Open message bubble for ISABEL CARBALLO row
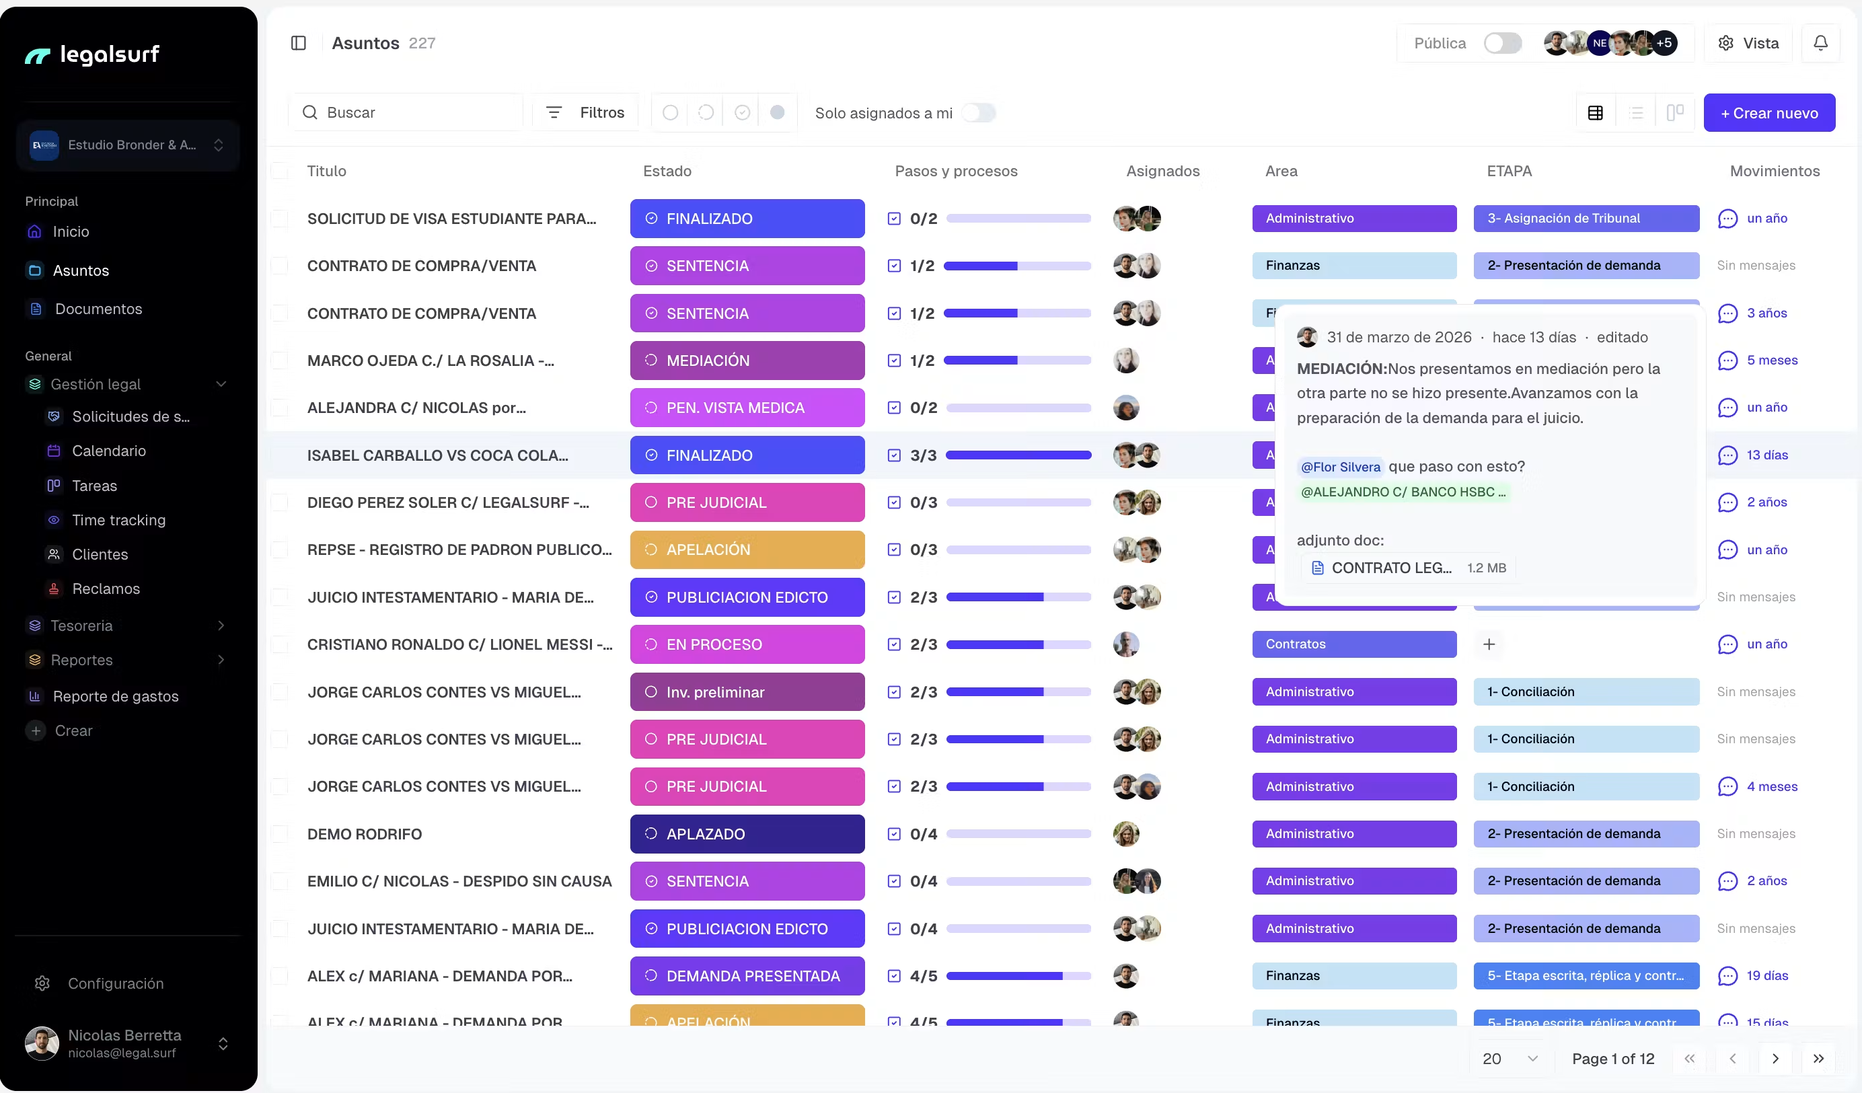1862x1093 pixels. tap(1727, 455)
